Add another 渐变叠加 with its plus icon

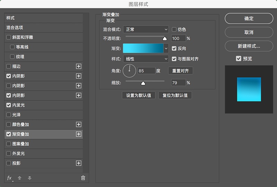coord(79,134)
